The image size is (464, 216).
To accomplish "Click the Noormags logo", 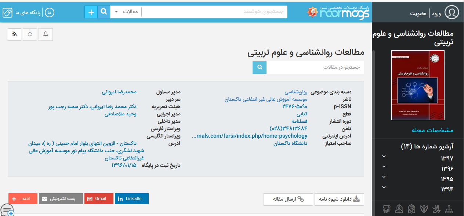I will tap(338, 12).
